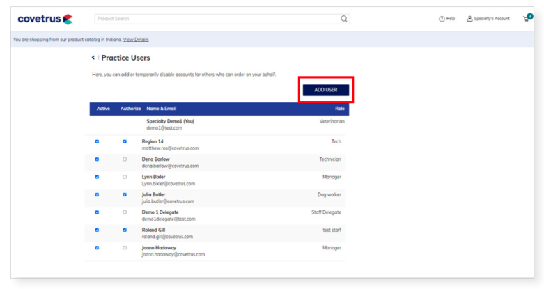Click the Name & Email column header
The height and width of the screenshot is (289, 544).
(162, 109)
